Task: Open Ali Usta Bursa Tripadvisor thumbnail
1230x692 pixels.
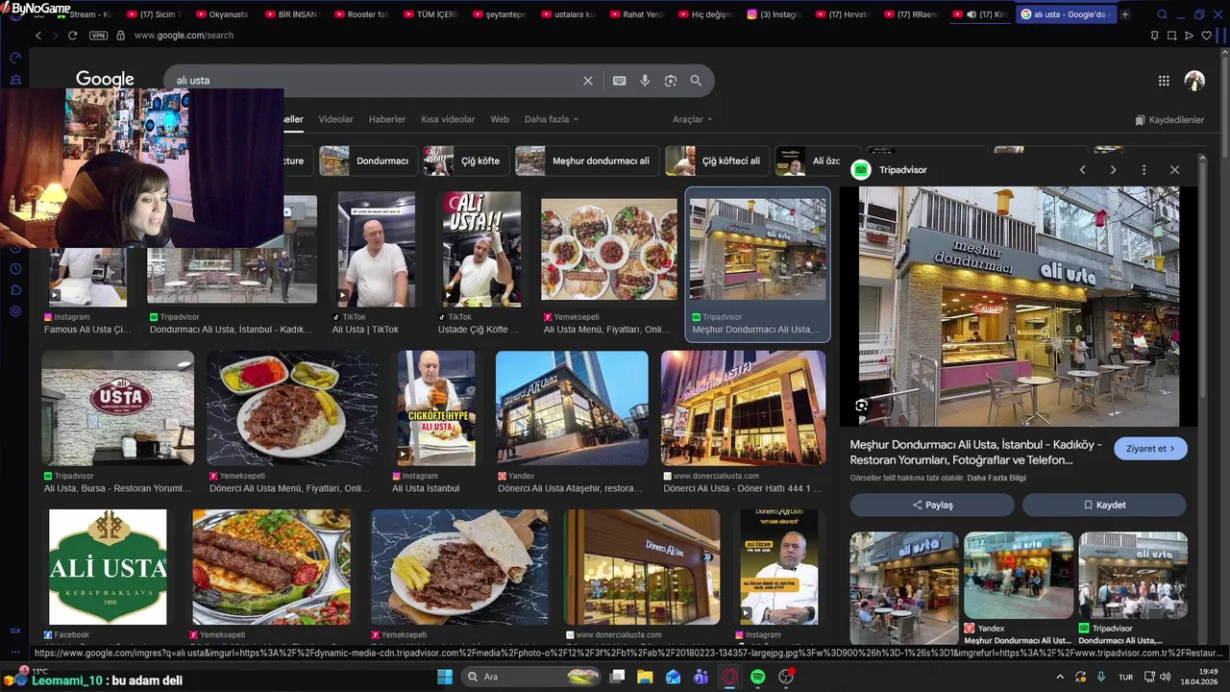Action: click(117, 408)
